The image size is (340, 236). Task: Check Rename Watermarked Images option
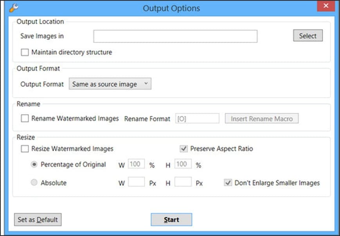click(25, 118)
